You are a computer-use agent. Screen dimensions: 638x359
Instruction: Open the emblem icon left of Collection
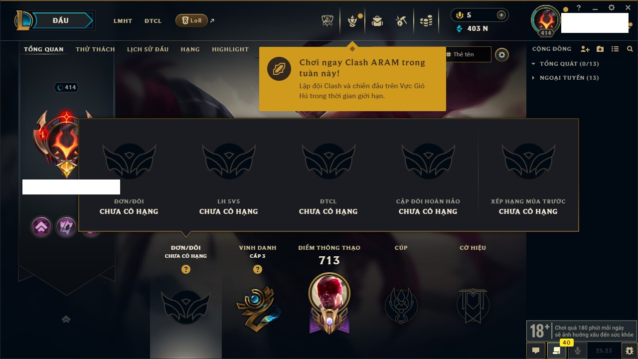(x=353, y=21)
